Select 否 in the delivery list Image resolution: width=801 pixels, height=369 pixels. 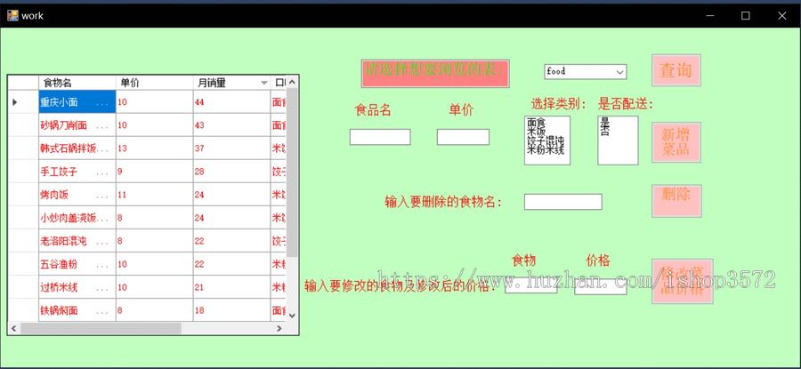(x=605, y=132)
